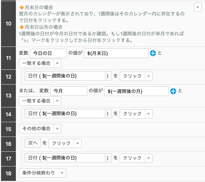This screenshot has width=205, height=182.
Task: Click the blue plus icon on step 11
Action: pyautogui.click(x=153, y=53)
